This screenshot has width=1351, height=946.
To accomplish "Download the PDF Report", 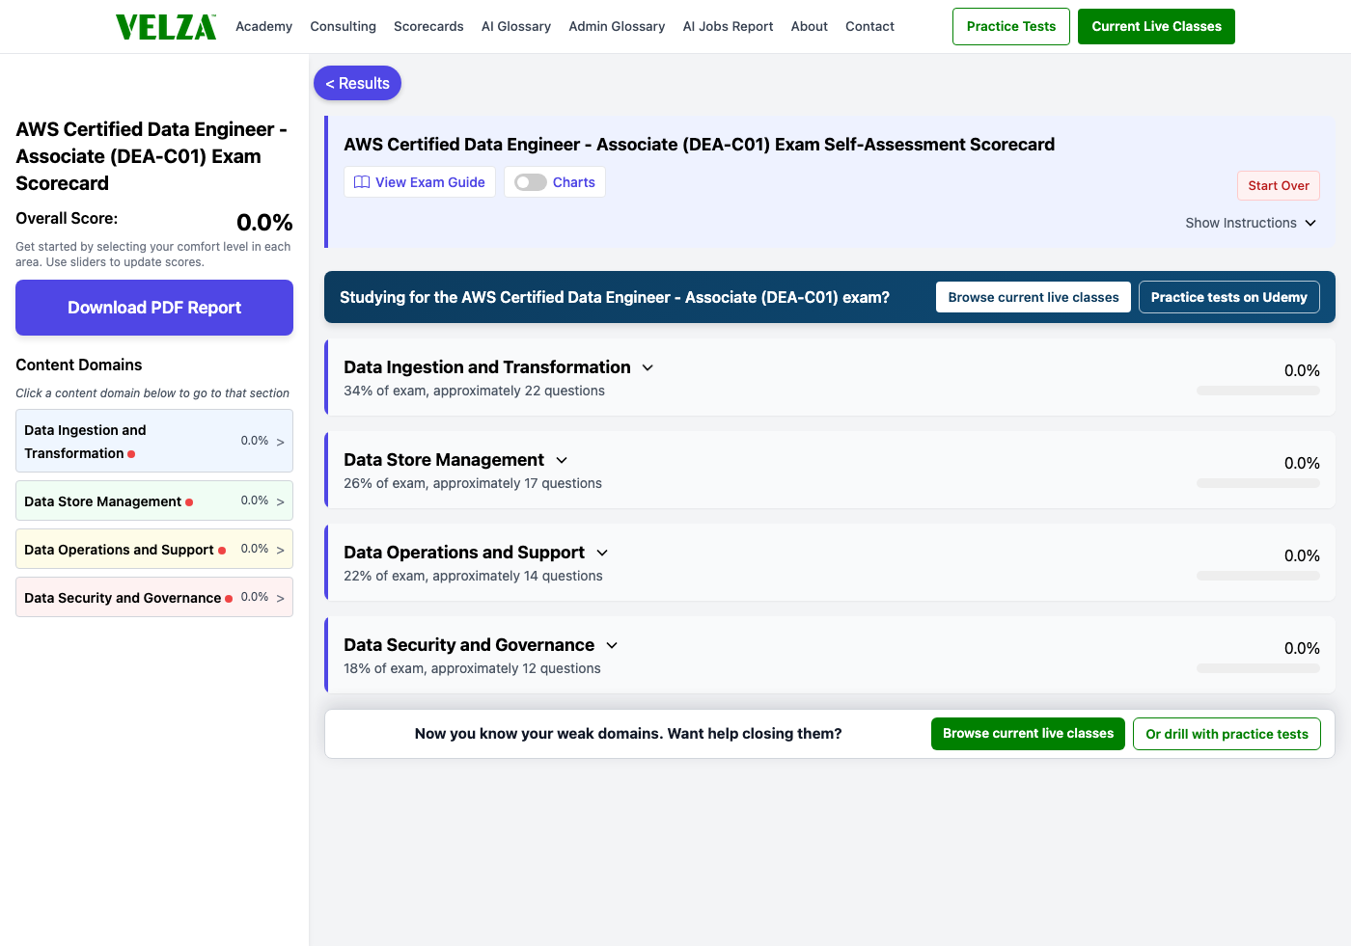I will (154, 308).
